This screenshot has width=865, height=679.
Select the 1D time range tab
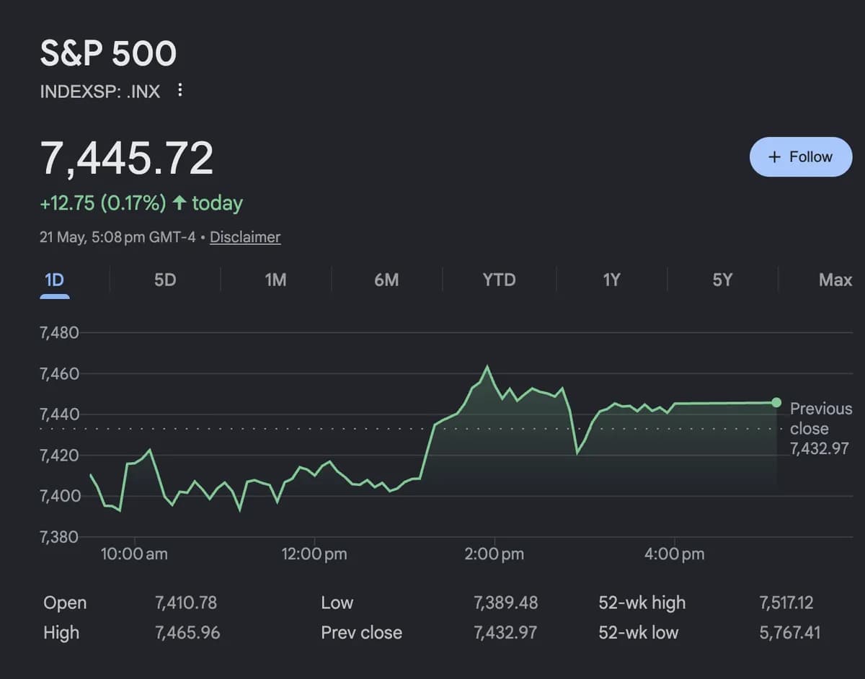click(54, 280)
